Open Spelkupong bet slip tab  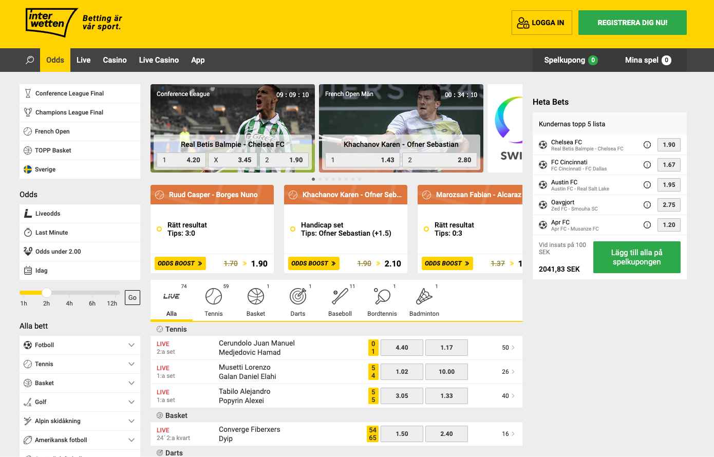tap(571, 60)
